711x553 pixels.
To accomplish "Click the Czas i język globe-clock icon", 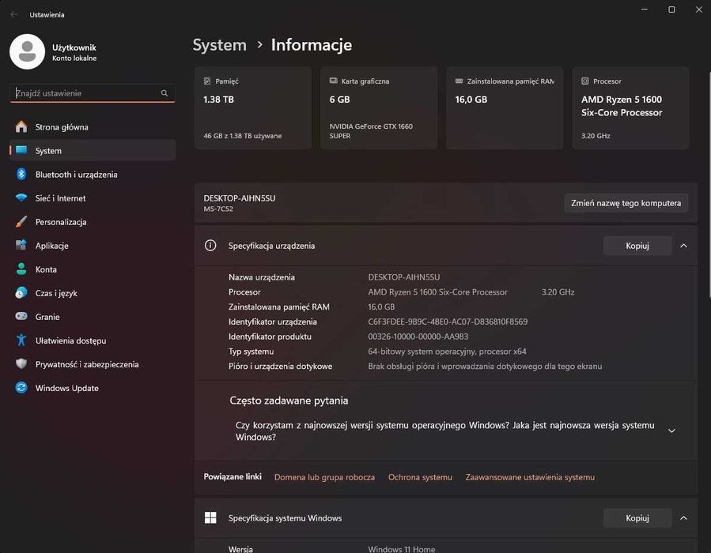I will click(x=21, y=292).
